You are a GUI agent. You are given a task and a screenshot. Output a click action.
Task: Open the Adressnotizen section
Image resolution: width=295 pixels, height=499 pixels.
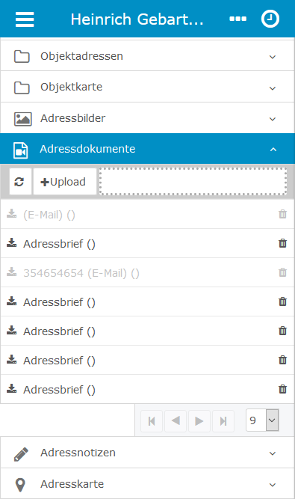147,453
